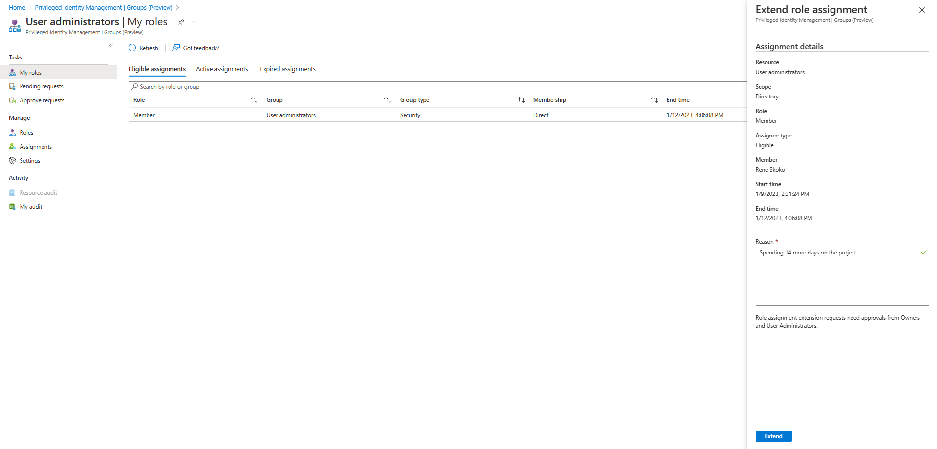Click the End time column header
The image size is (937, 449).
[x=678, y=100]
